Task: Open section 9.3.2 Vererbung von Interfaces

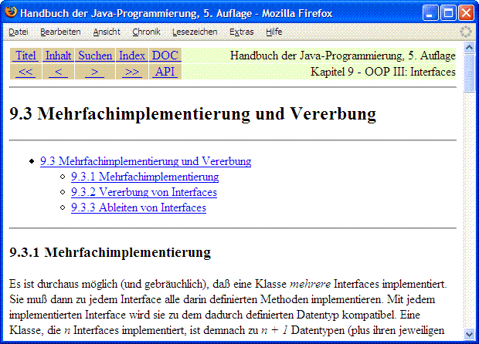Action: click(144, 192)
